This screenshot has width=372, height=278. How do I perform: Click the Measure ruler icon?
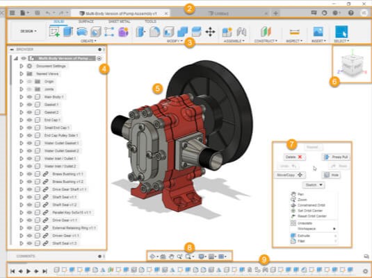[294, 32]
